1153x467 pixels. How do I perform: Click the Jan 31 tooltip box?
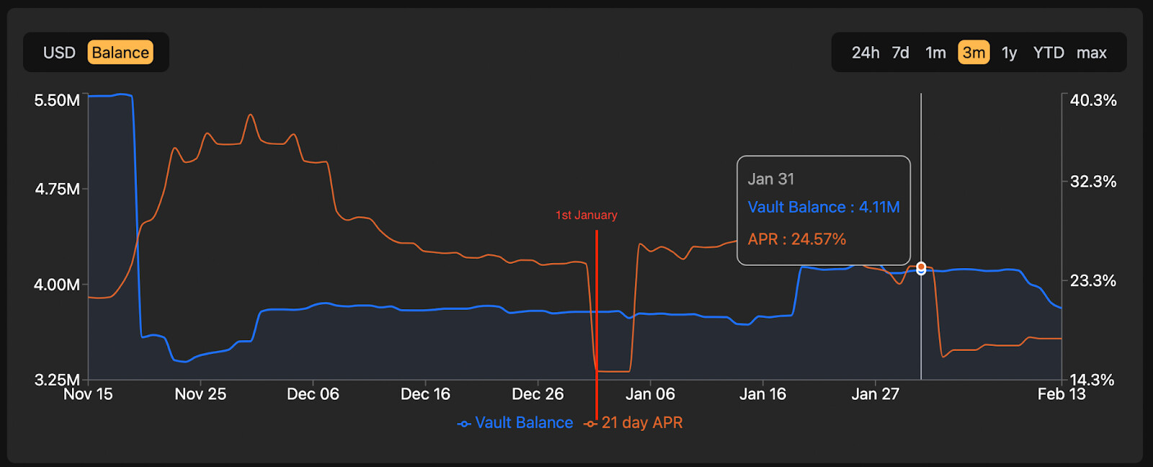(823, 210)
